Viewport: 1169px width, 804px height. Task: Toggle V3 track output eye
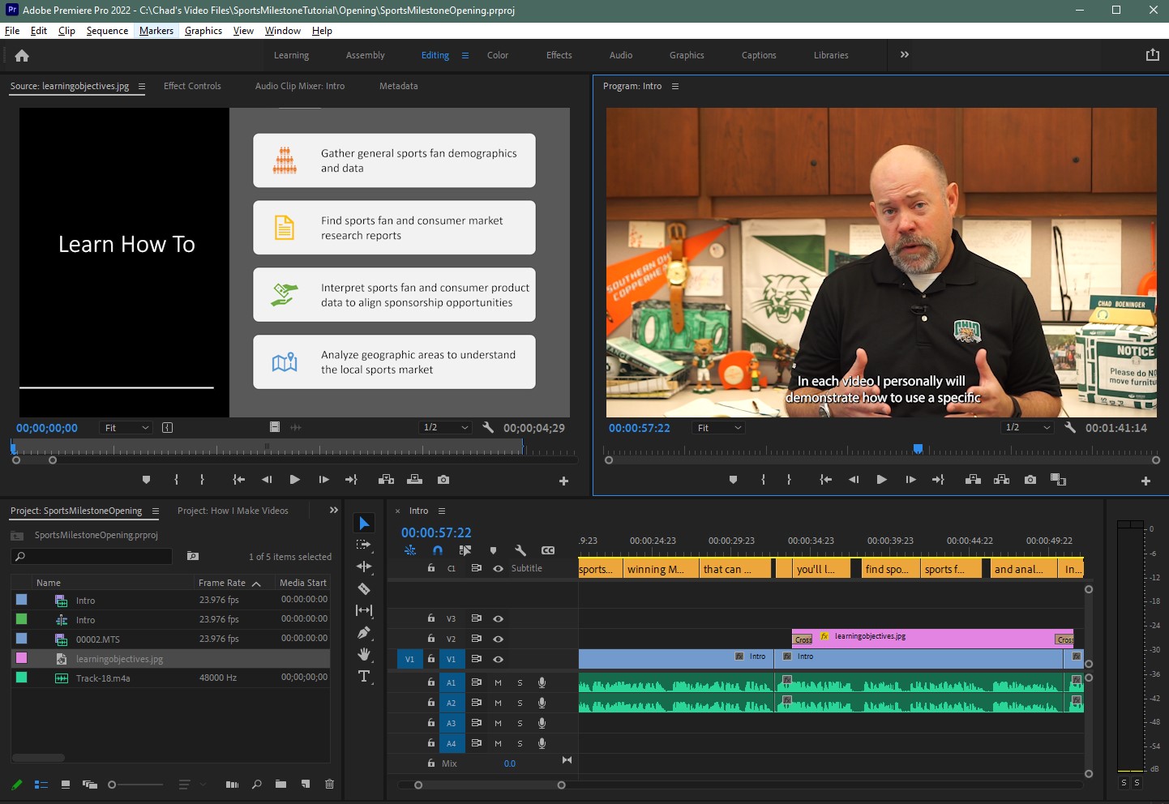[498, 618]
